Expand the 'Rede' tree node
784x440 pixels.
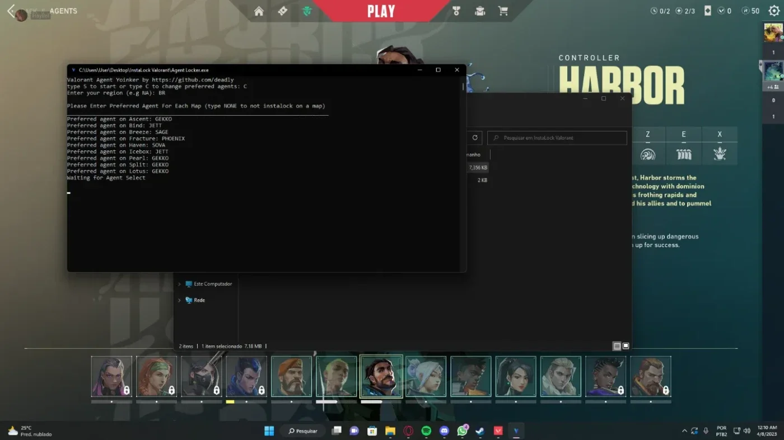179,300
